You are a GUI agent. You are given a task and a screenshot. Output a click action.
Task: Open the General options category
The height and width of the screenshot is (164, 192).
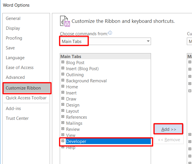[13, 18]
